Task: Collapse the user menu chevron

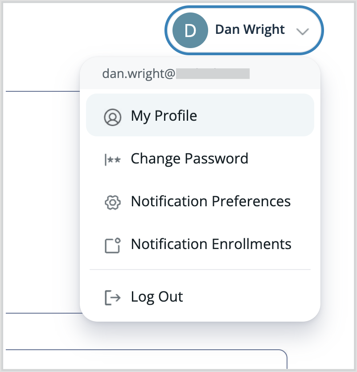Action: click(x=303, y=31)
